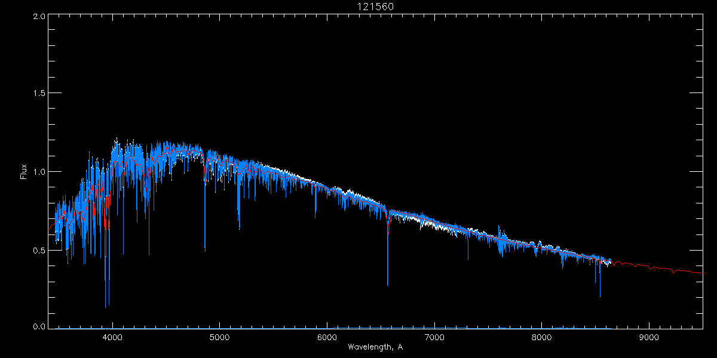The height and width of the screenshot is (358, 717).
Task: Select the 9000 wavelength tick label
Action: click(x=649, y=336)
